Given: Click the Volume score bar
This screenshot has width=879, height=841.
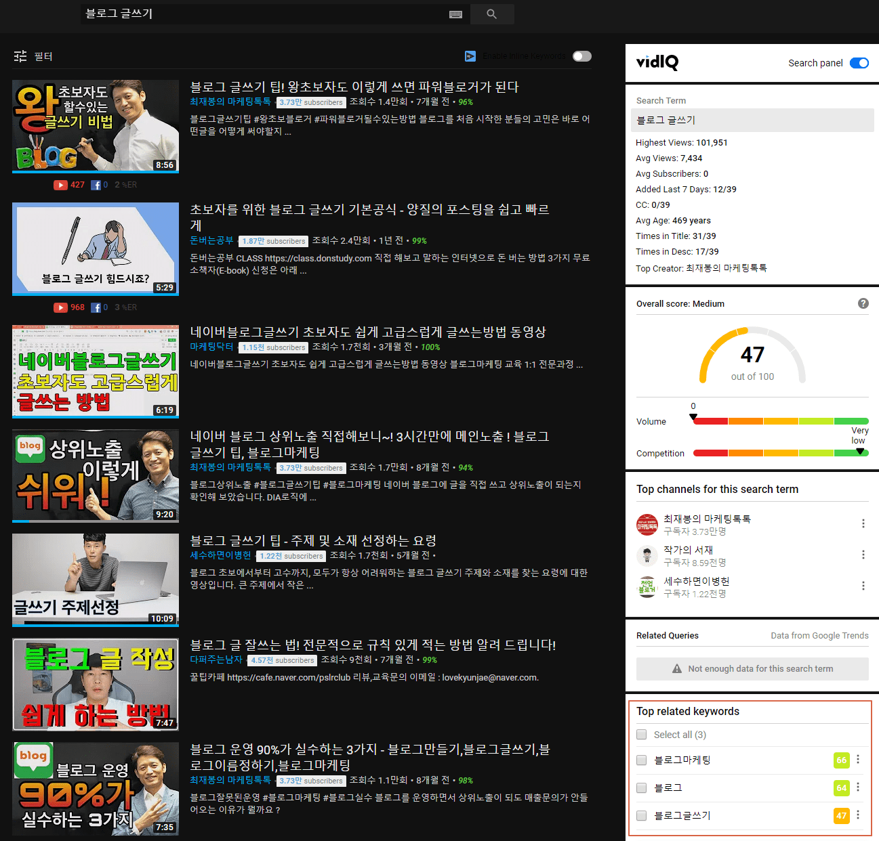Looking at the screenshot, I should [x=781, y=421].
